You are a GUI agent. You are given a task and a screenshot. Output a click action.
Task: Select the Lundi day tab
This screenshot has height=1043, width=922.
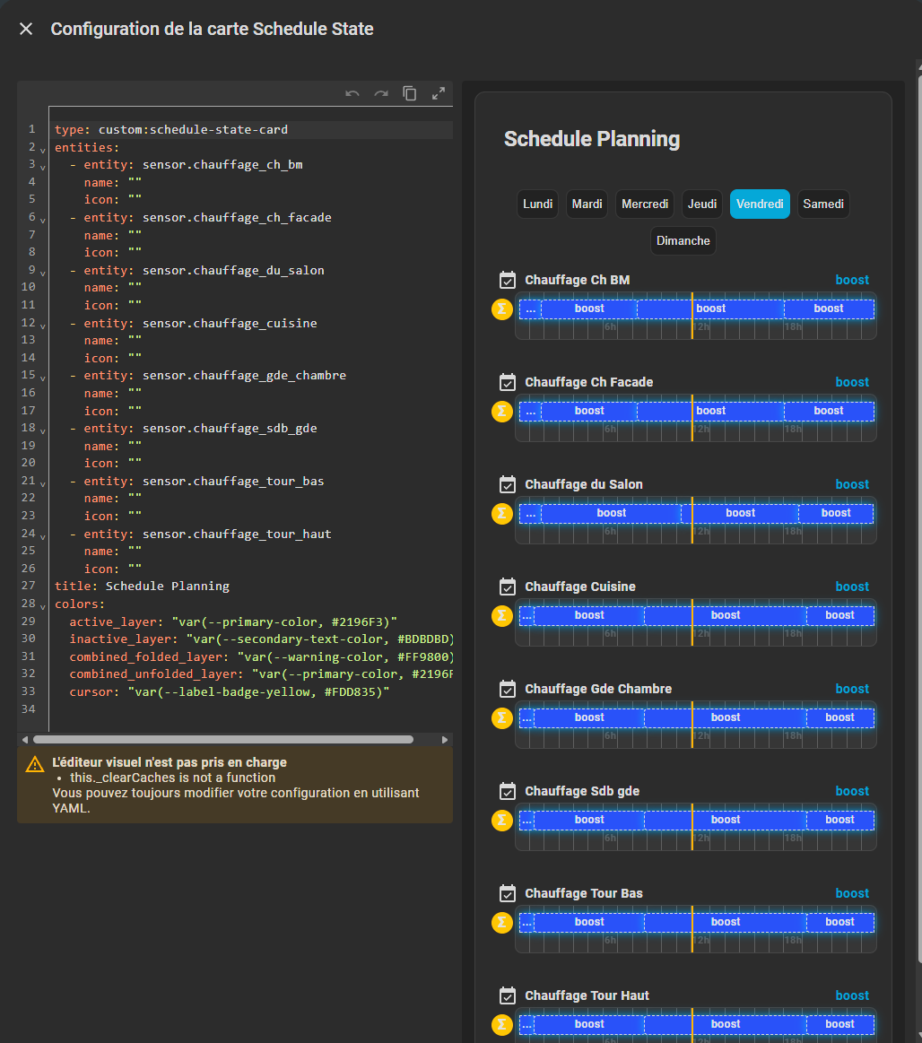click(x=537, y=204)
